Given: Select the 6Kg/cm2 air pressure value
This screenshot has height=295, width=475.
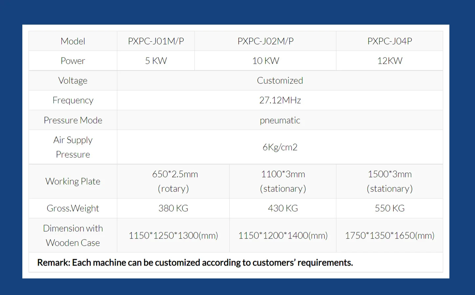Looking at the screenshot, I should (280, 147).
